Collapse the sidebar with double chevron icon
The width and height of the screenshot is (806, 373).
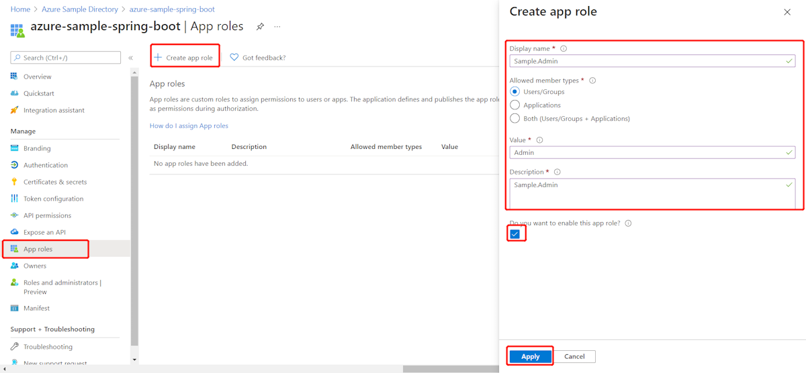[131, 58]
